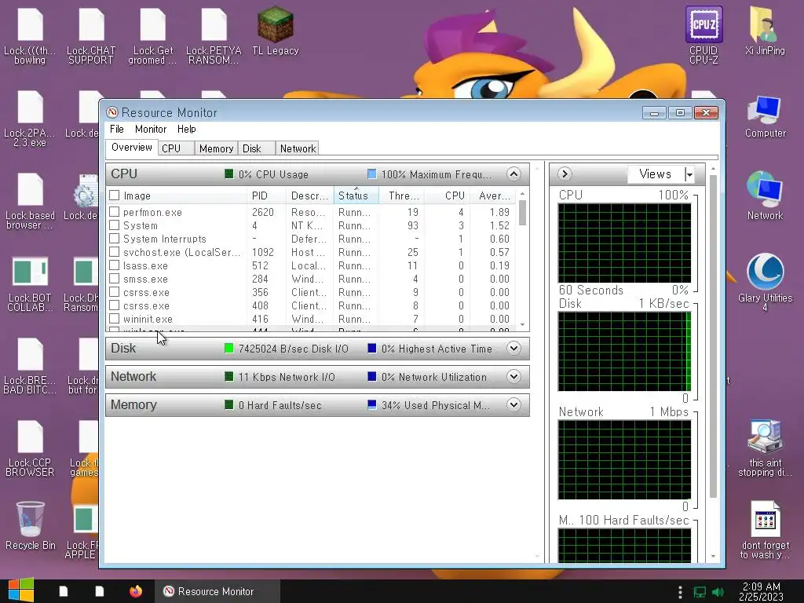Check the System Interrupts checkbox

pos(115,239)
